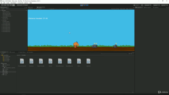
Task: Stop play mode with Play button
Action: pos(82,5)
